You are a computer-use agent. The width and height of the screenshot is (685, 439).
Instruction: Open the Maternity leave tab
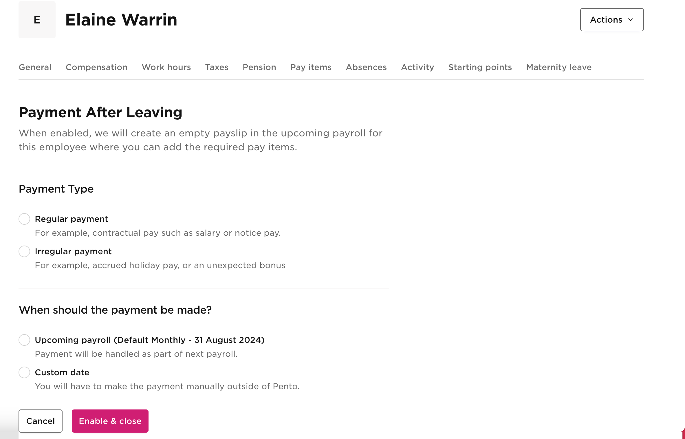pos(558,67)
